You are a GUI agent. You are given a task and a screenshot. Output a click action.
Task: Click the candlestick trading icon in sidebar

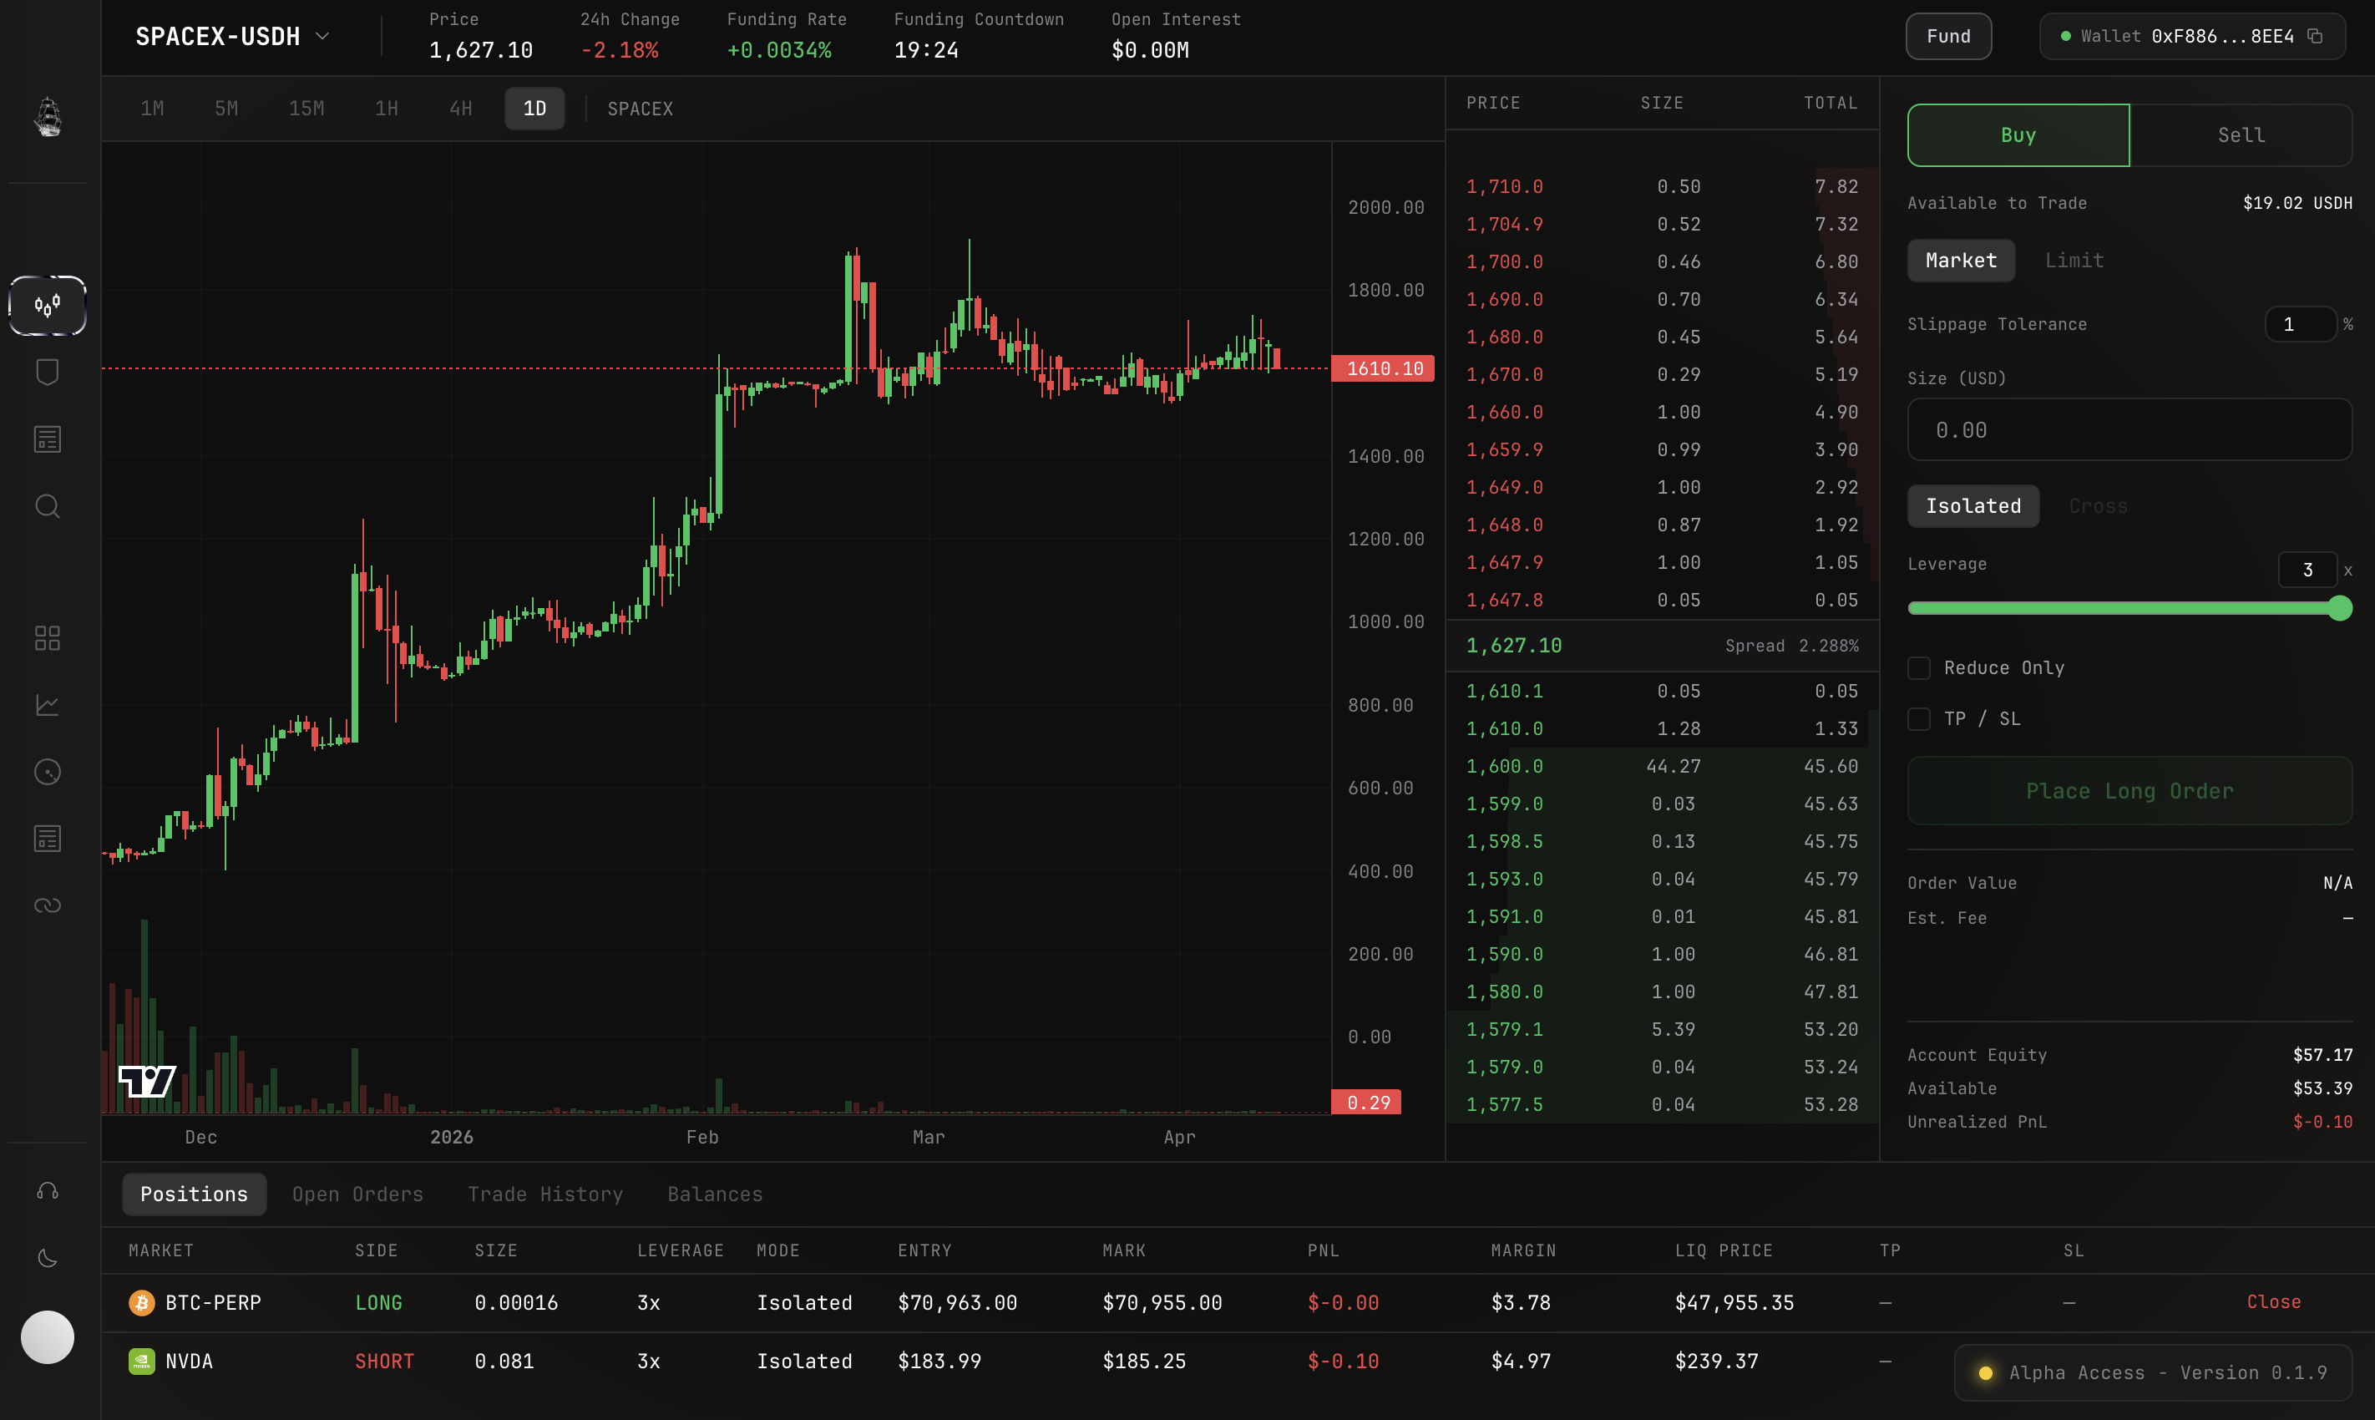click(x=47, y=305)
